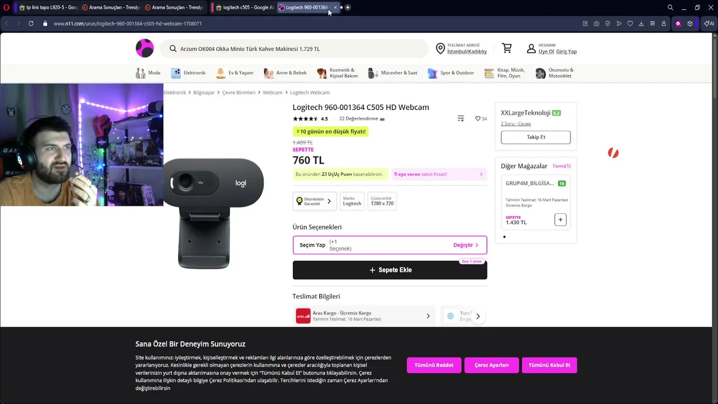Open the extensions cube icon

pyautogui.click(x=690, y=24)
